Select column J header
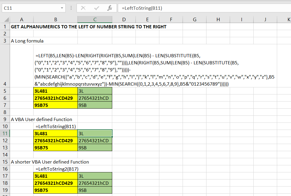The width and height of the screenshot is (291, 196). tap(265, 20)
